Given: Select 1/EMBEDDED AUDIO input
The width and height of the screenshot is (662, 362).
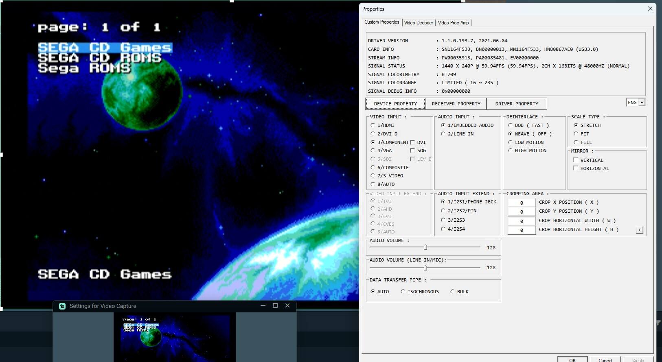Looking at the screenshot, I should pyautogui.click(x=467, y=125).
